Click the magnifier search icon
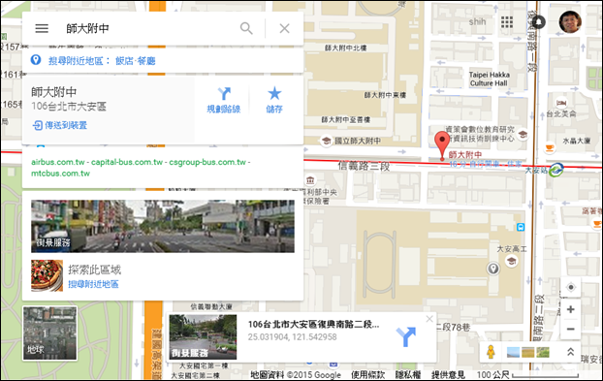The height and width of the screenshot is (381, 603). coord(246,28)
